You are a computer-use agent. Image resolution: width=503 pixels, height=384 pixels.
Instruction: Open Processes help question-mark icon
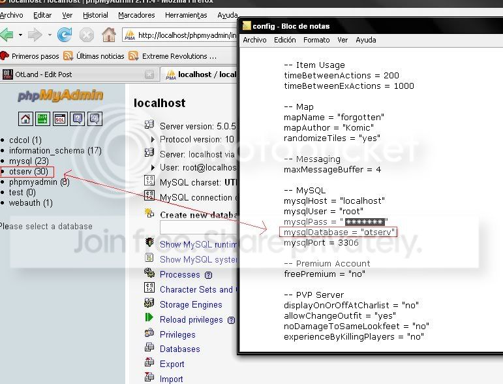[209, 275]
